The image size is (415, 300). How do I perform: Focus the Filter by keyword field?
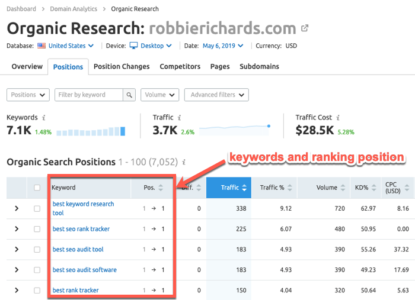[x=89, y=95]
